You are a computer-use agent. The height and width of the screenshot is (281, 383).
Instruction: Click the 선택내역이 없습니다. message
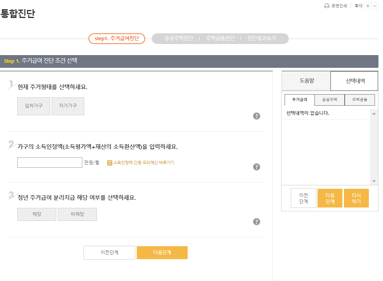coord(308,113)
